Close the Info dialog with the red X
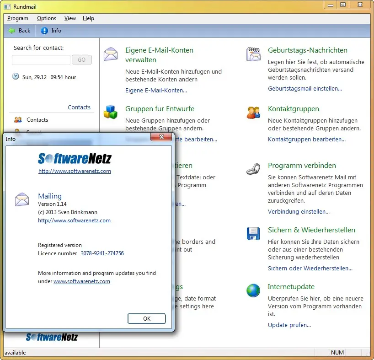The height and width of the screenshot is (360, 374). 161,137
